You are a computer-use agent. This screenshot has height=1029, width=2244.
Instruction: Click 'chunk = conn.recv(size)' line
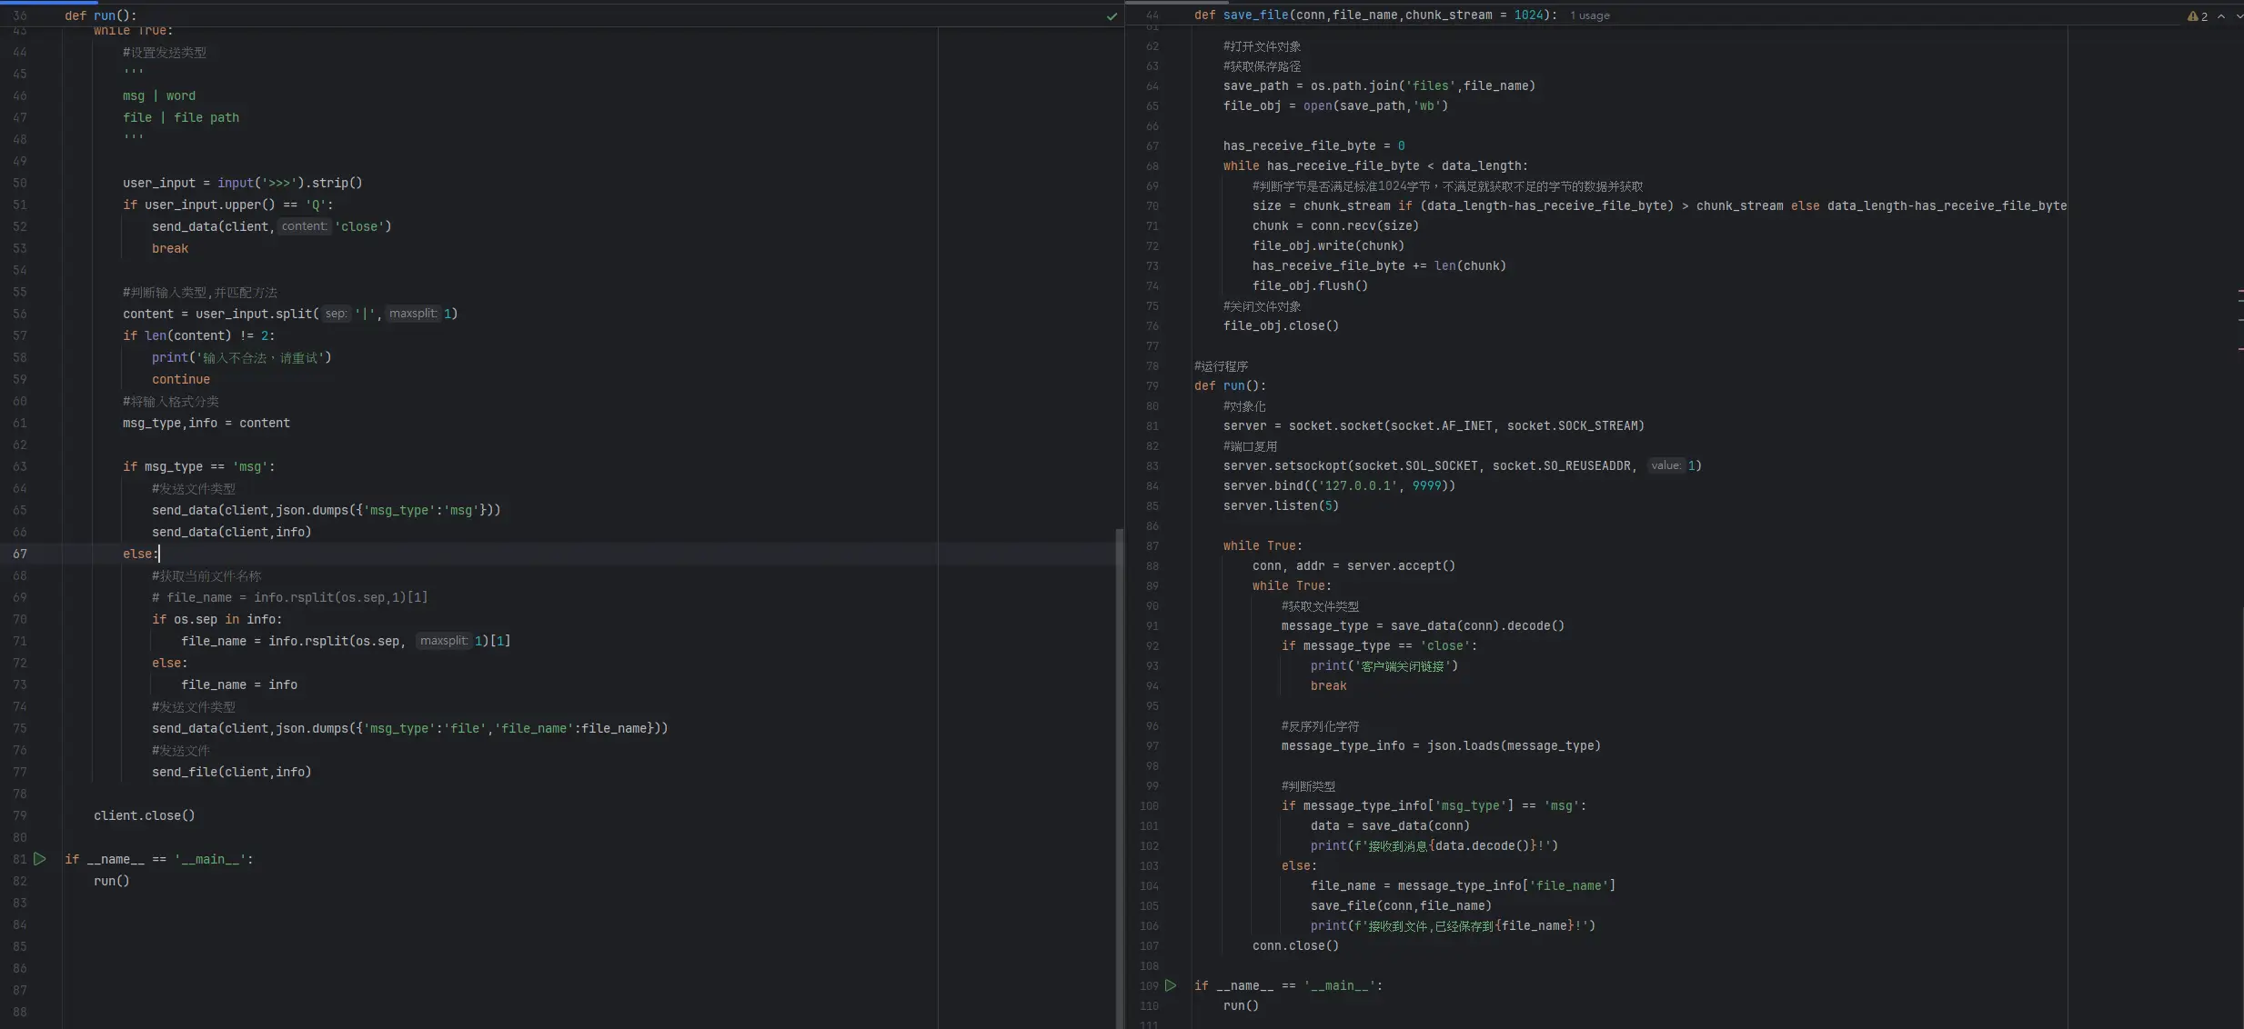(1335, 225)
